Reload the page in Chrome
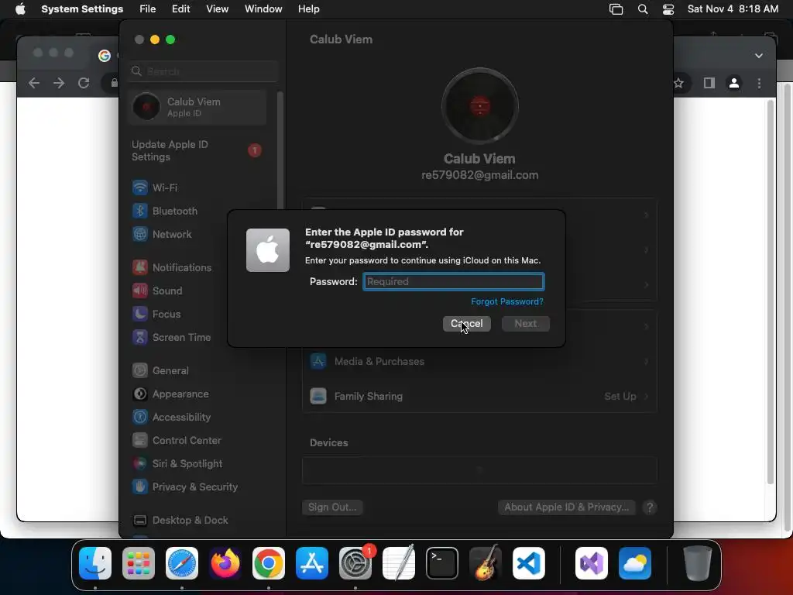 point(84,83)
